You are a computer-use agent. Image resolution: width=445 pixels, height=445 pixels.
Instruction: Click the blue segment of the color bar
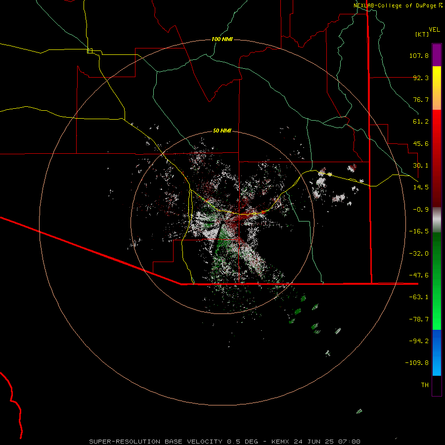click(x=437, y=353)
